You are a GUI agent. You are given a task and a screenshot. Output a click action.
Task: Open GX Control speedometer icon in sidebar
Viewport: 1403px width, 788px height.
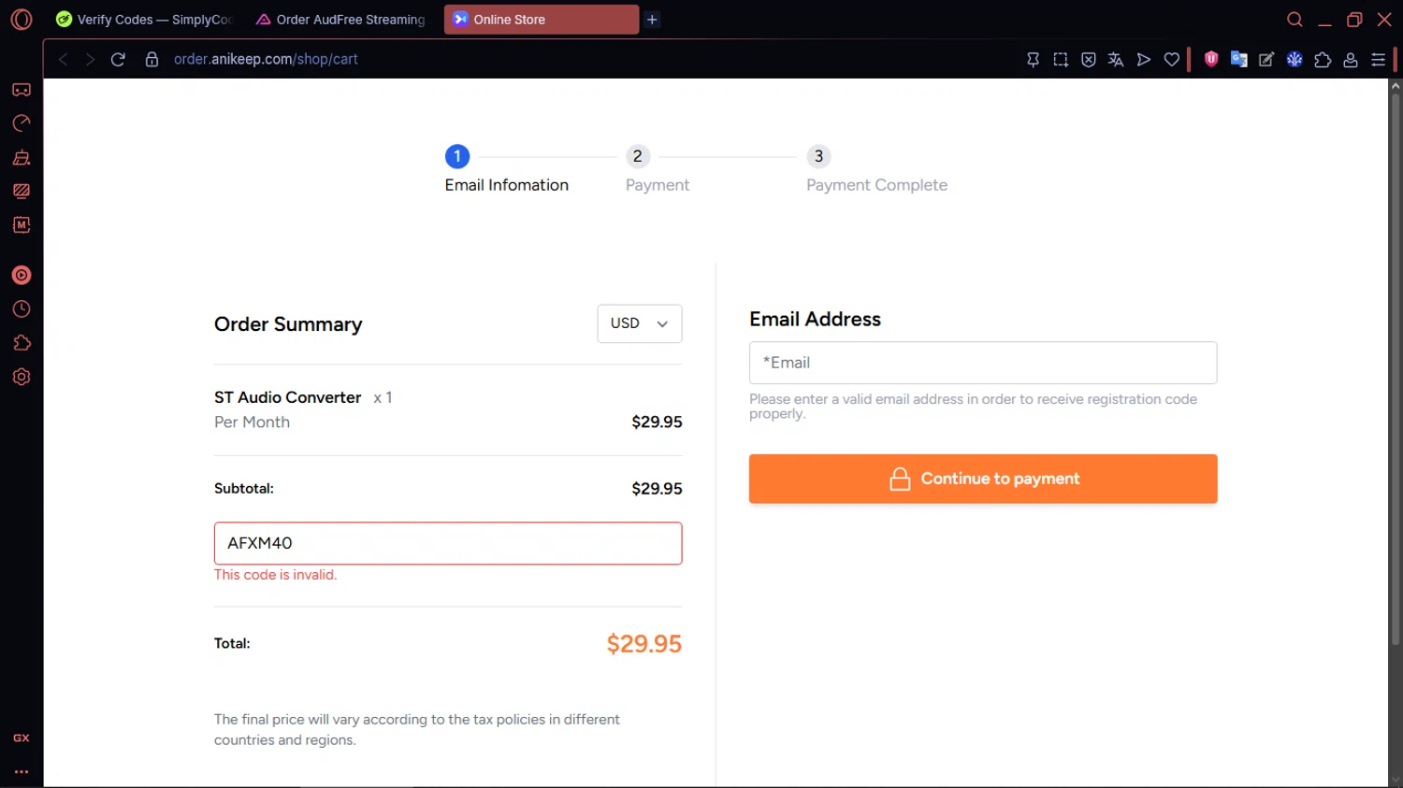[22, 123]
